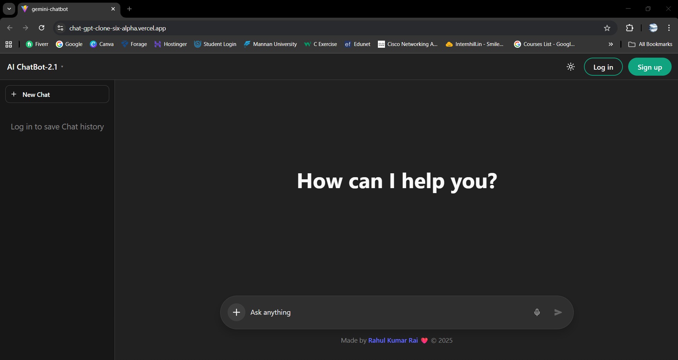The width and height of the screenshot is (678, 360).
Task: Open the Cisco Networking A... bookmark
Action: (x=408, y=44)
